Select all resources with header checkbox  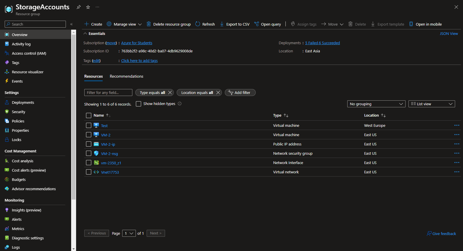[89, 115]
